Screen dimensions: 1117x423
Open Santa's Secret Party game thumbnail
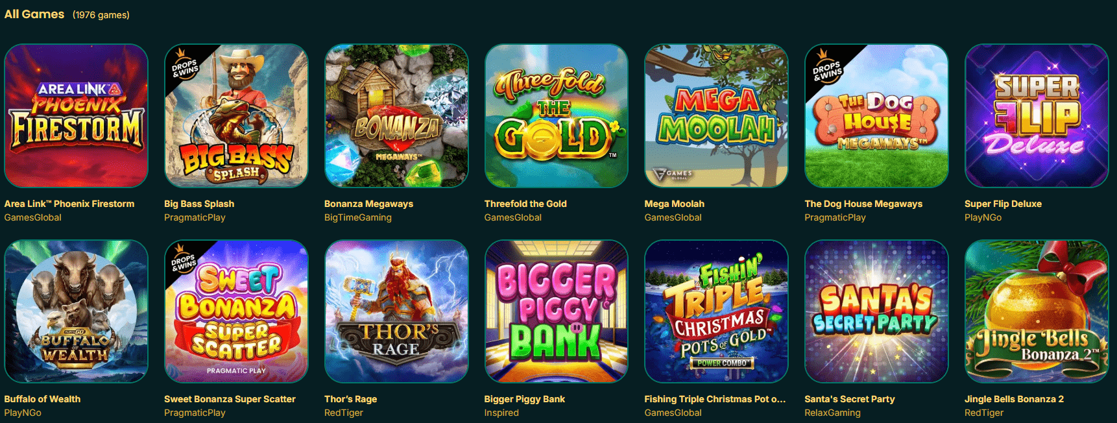point(876,311)
